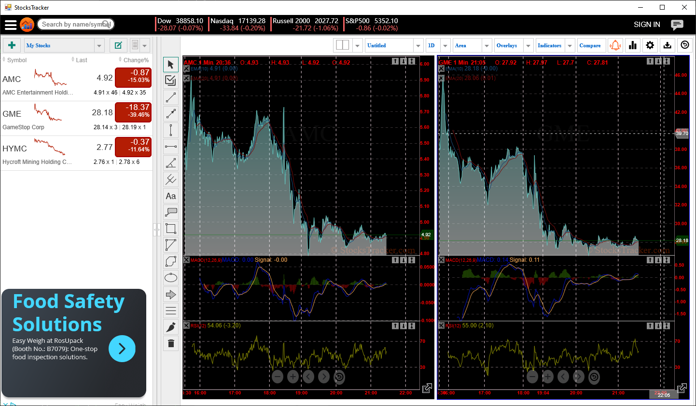
Task: Click the SIGN IN link
Action: pos(647,25)
